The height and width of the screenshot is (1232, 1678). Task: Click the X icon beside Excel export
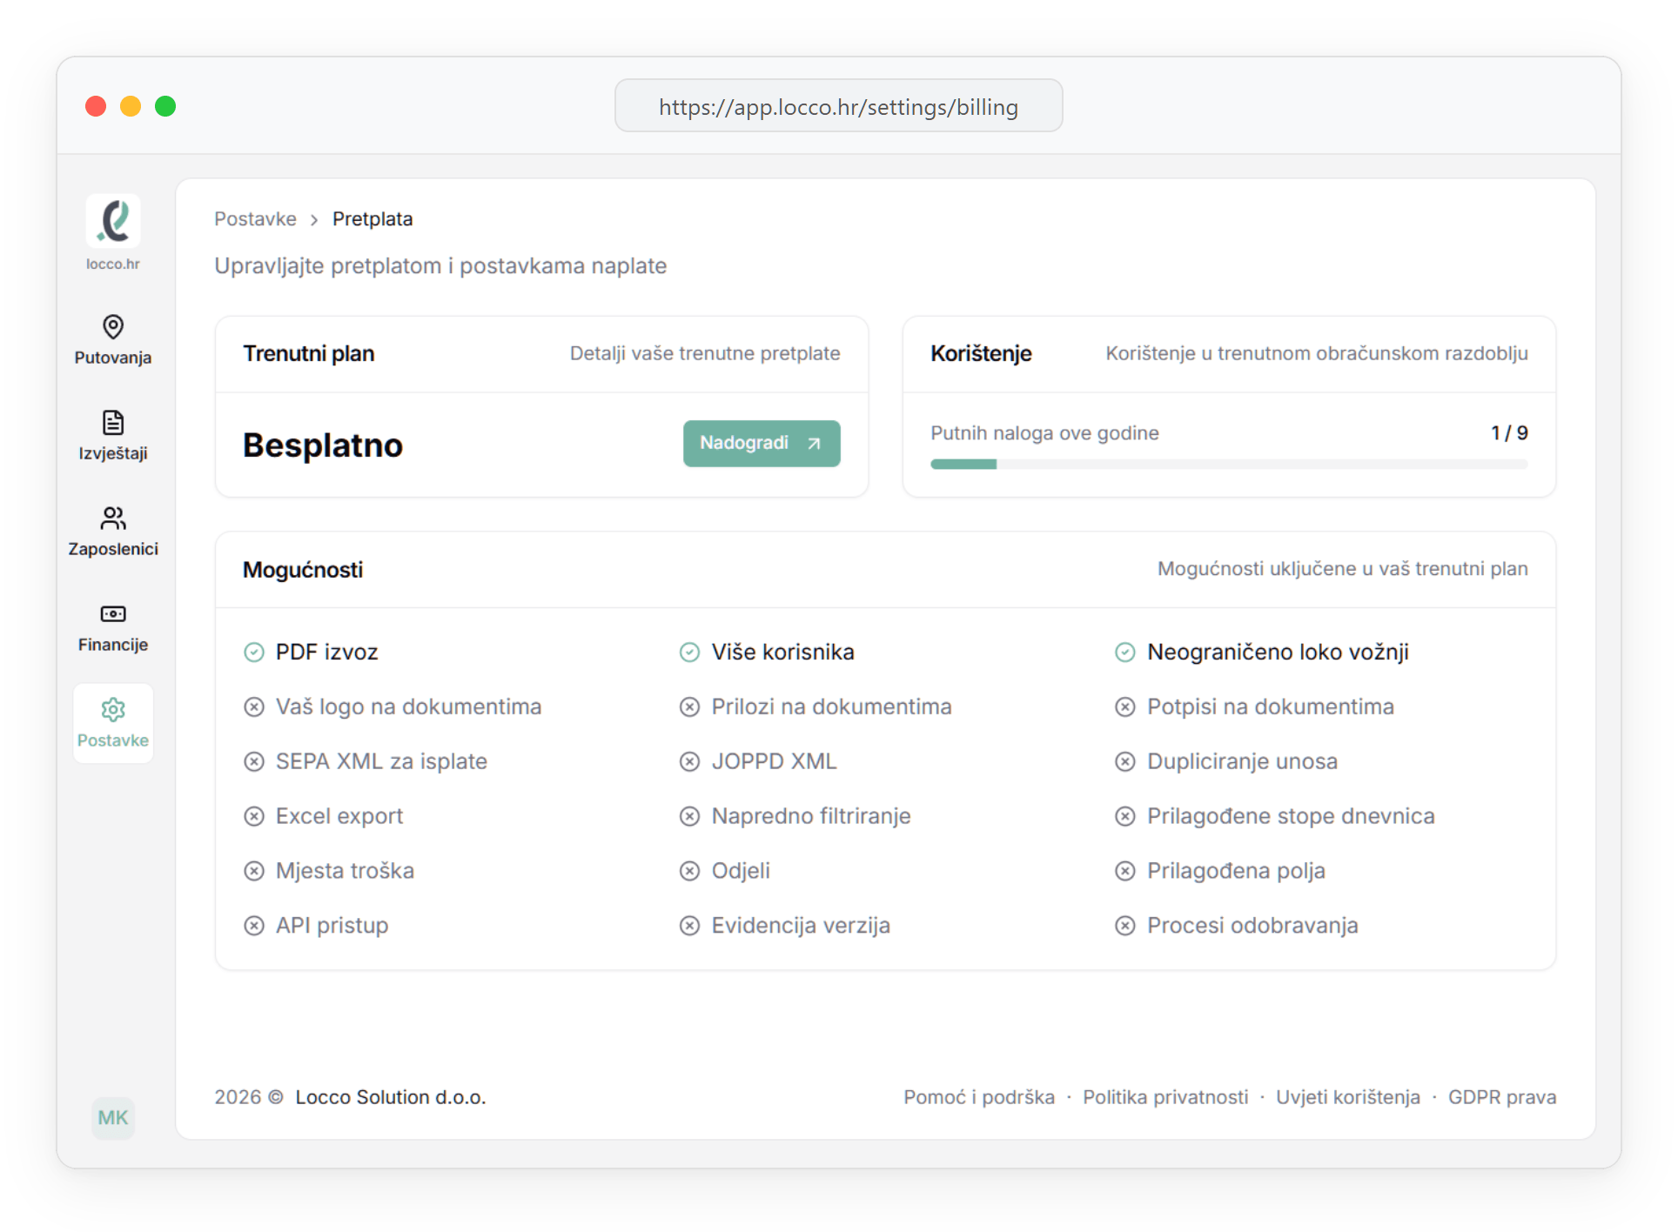254,816
